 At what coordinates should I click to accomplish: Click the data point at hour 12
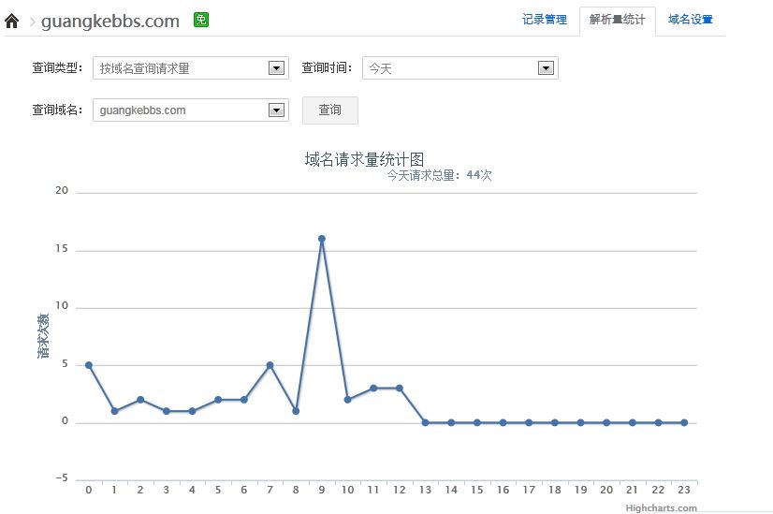400,389
